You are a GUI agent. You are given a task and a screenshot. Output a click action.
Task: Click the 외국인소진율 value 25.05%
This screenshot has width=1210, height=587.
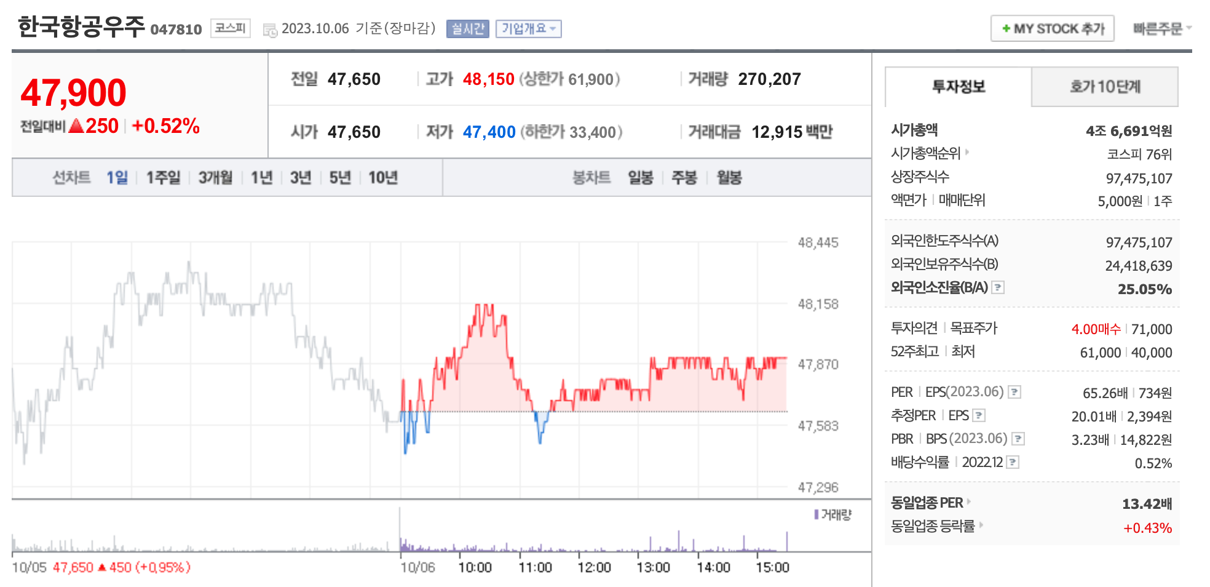click(x=1145, y=289)
